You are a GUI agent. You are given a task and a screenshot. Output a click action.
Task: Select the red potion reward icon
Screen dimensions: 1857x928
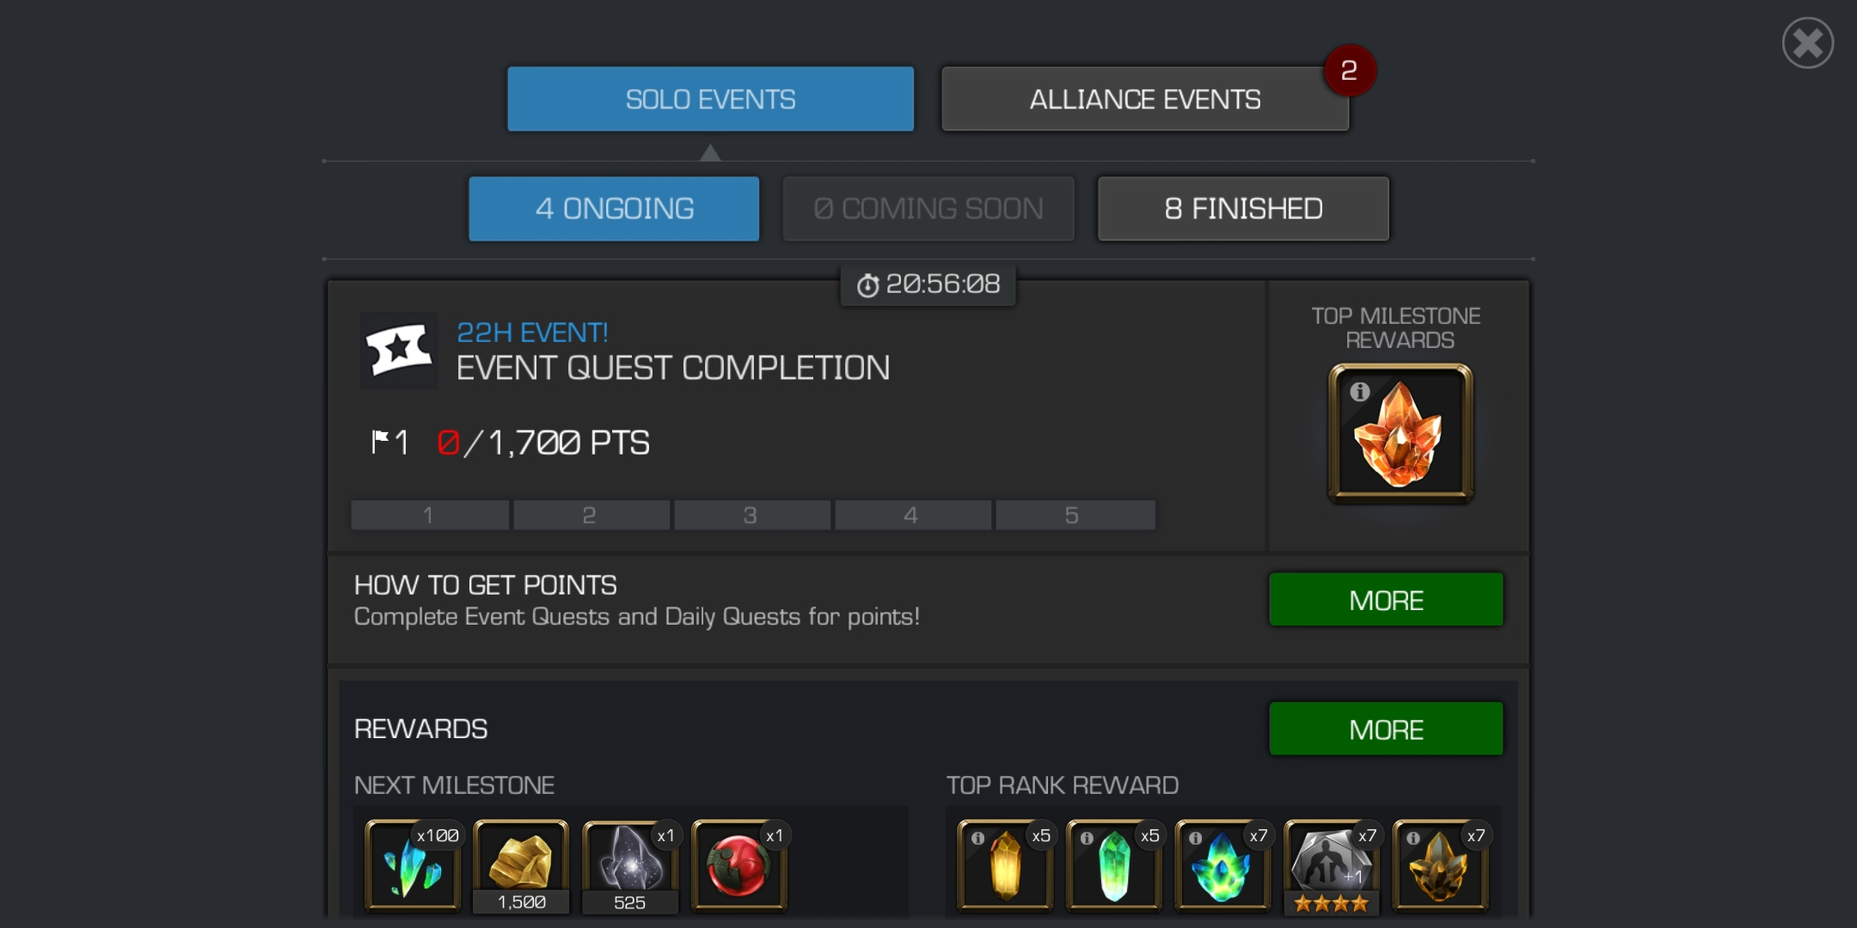[x=739, y=865]
